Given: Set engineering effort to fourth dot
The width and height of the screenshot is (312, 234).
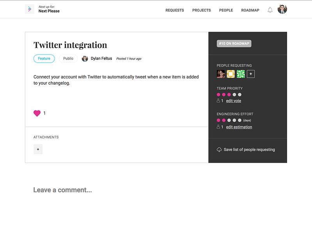Looking at the screenshot, I should tap(234, 120).
